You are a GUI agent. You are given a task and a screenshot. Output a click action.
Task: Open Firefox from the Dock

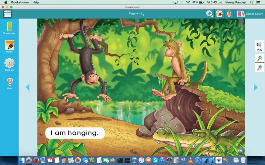(36, 160)
